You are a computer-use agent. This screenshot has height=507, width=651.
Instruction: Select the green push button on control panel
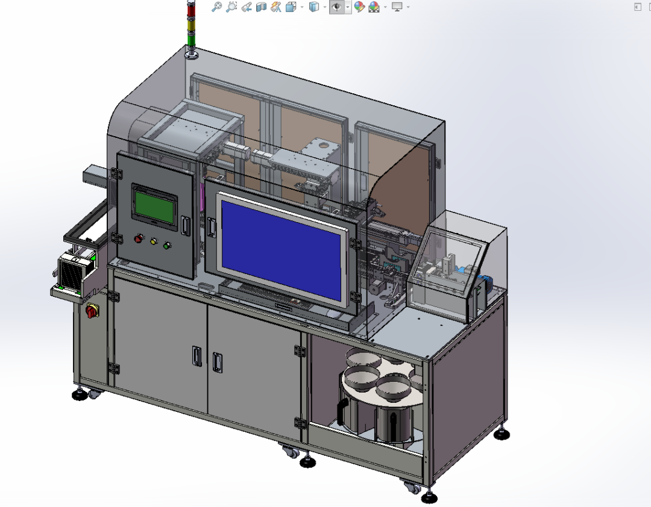[167, 246]
